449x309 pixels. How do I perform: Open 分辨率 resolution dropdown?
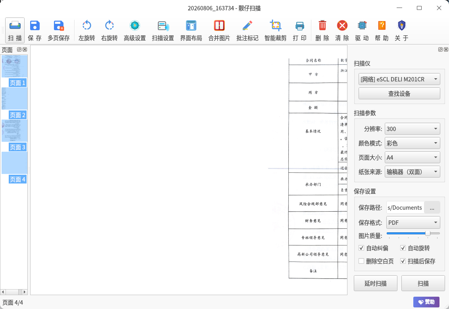[413, 129]
